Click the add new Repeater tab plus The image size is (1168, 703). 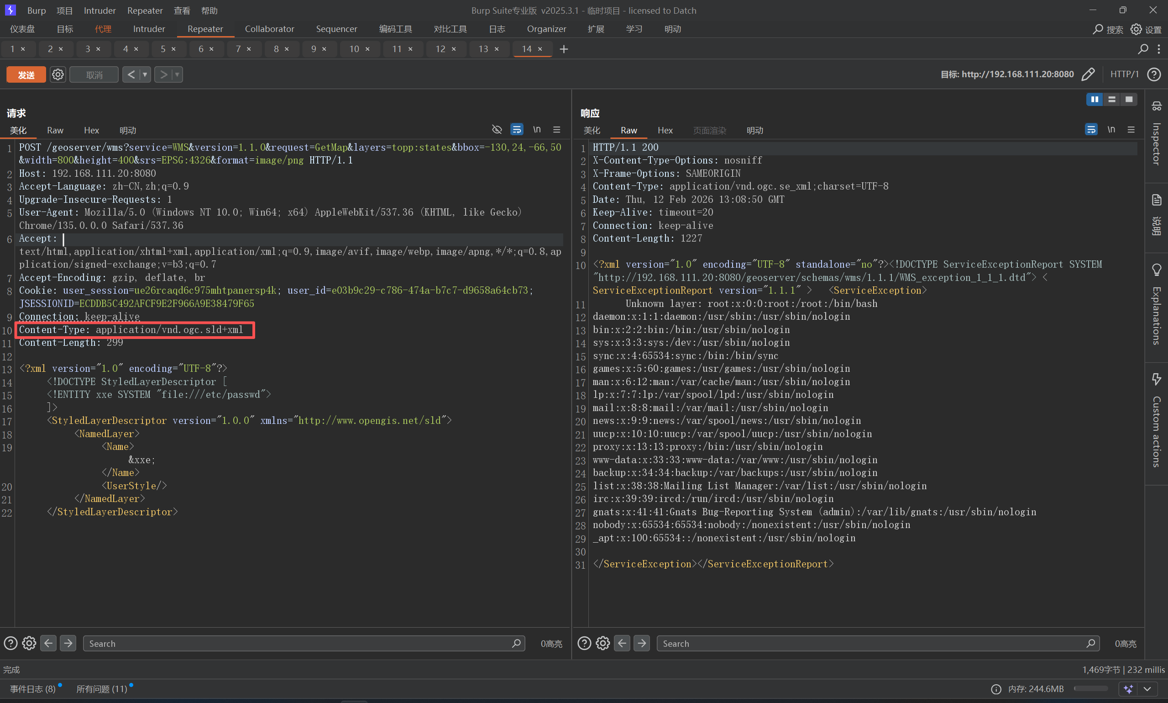(564, 49)
